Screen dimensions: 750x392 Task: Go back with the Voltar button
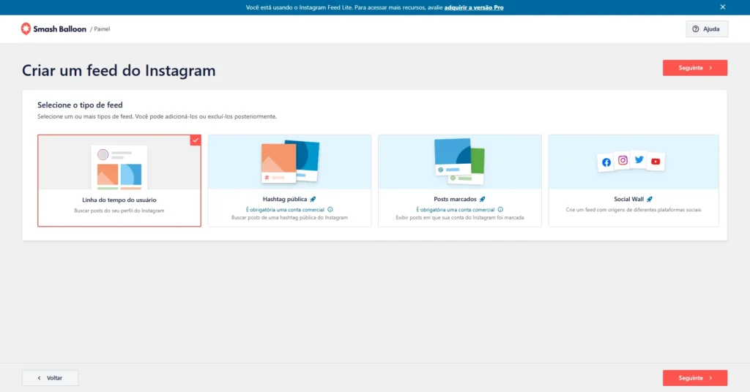tap(50, 378)
